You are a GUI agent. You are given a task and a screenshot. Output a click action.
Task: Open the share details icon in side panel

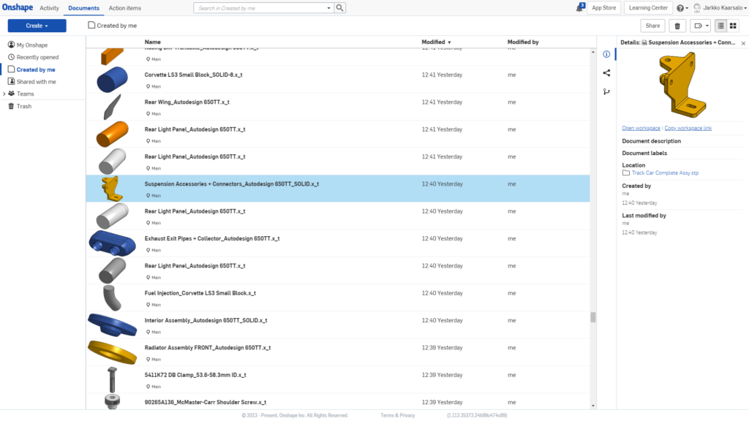tap(606, 73)
